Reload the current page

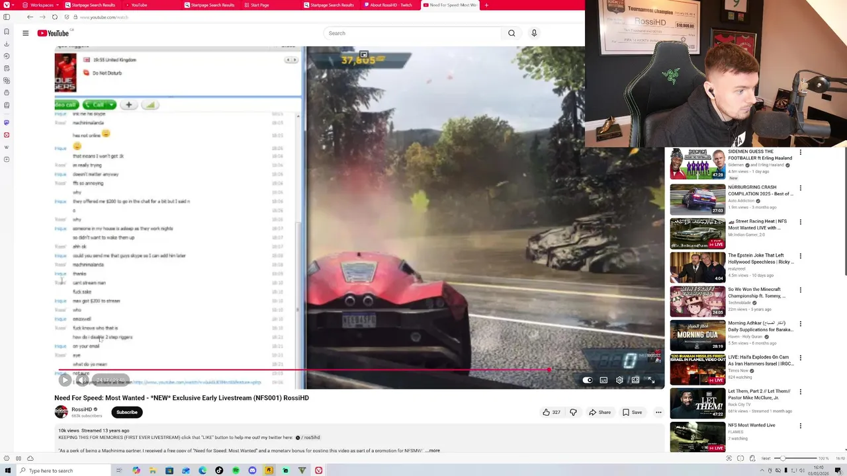click(x=55, y=17)
